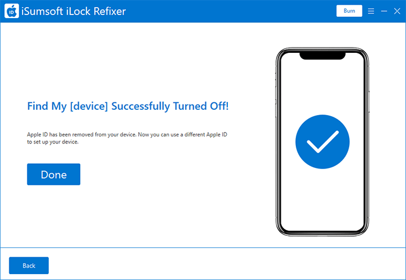
Task: Click the Burn button in title bar
Action: tap(349, 11)
